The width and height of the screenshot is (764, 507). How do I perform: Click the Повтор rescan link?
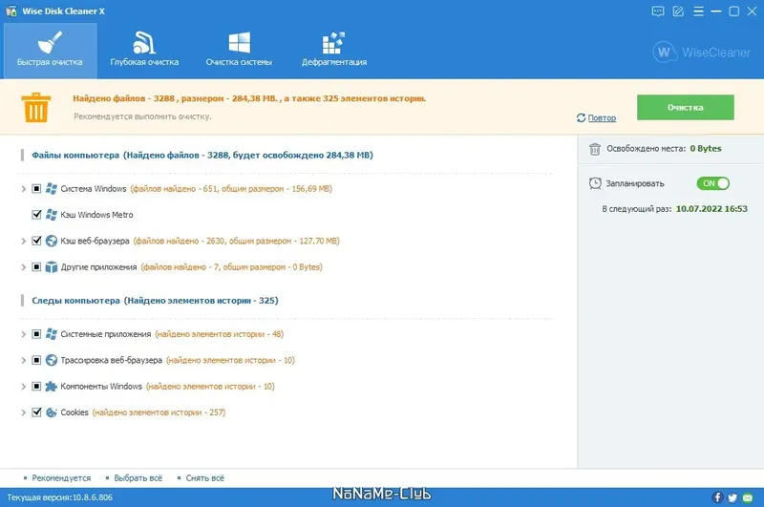coord(602,117)
